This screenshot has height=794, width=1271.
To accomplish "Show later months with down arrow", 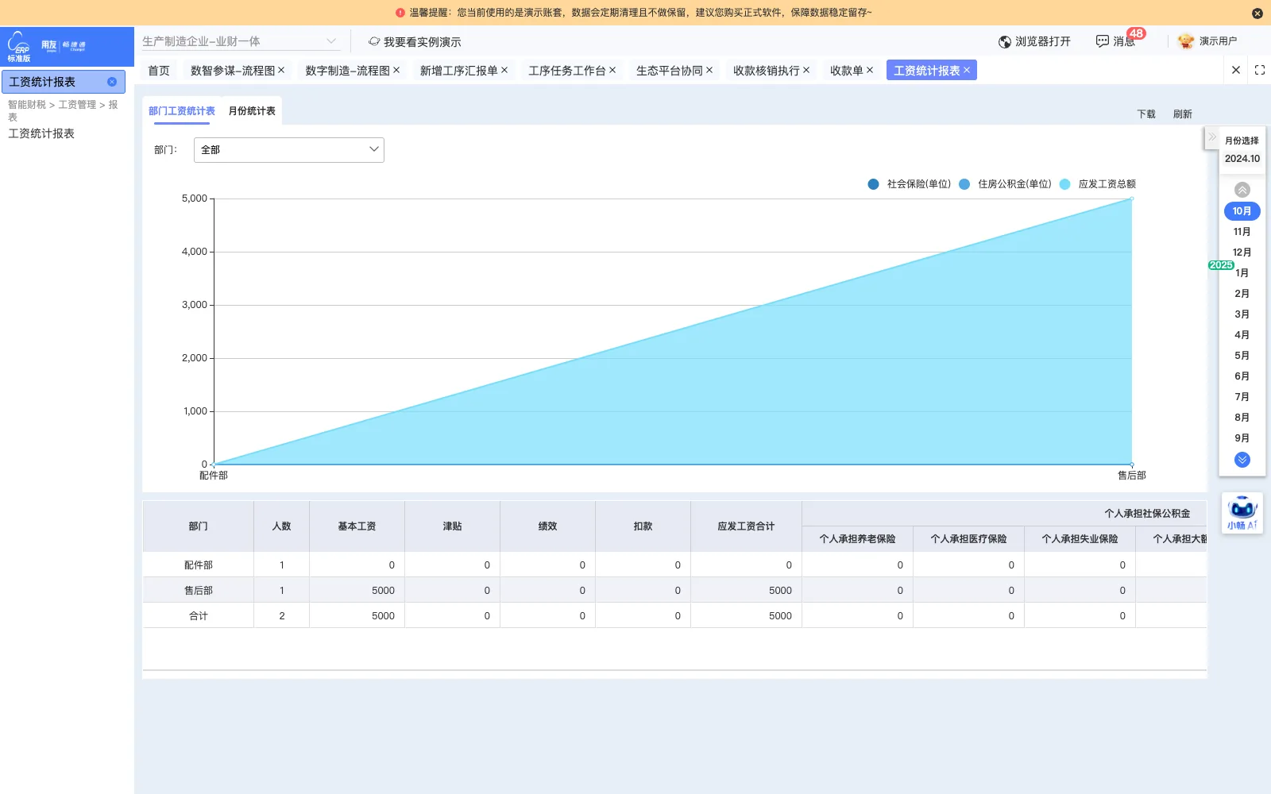I will 1242,460.
